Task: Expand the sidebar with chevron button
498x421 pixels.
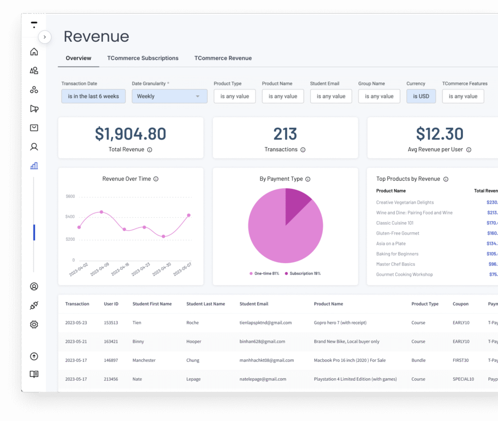Action: pos(45,37)
